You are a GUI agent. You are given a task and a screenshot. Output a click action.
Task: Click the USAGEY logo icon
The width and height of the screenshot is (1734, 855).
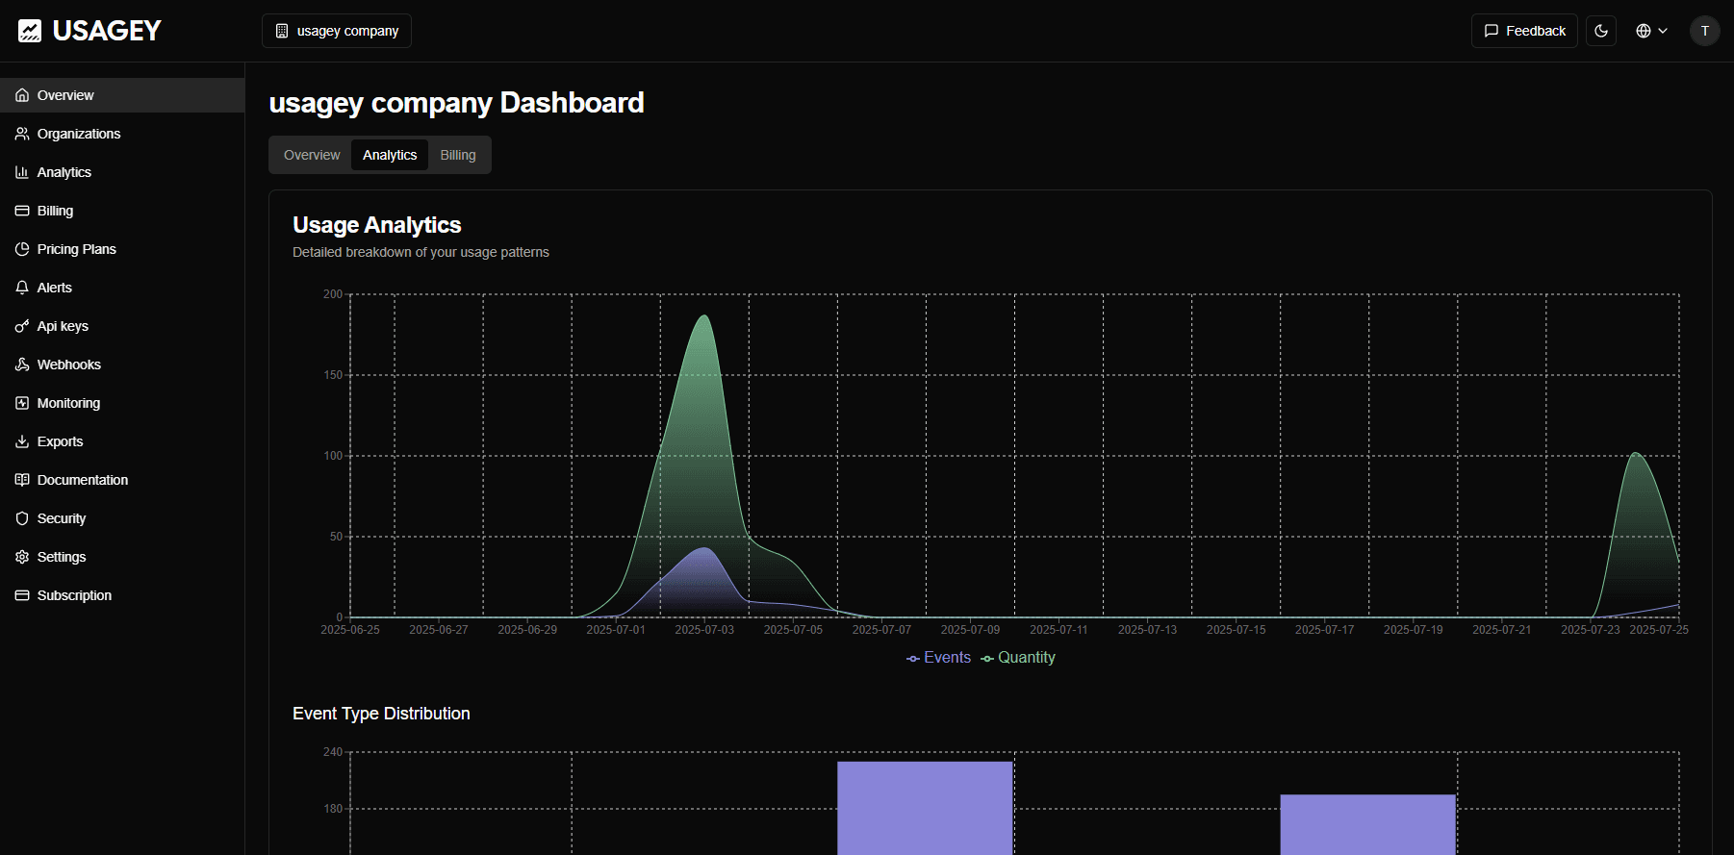30,31
